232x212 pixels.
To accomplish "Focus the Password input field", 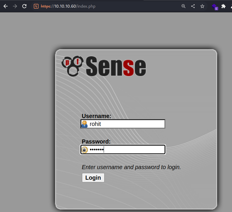I will pos(123,149).
